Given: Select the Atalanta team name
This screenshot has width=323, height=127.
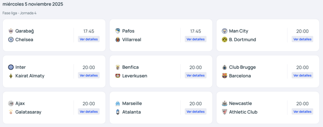Looking at the screenshot, I should [x=132, y=112].
